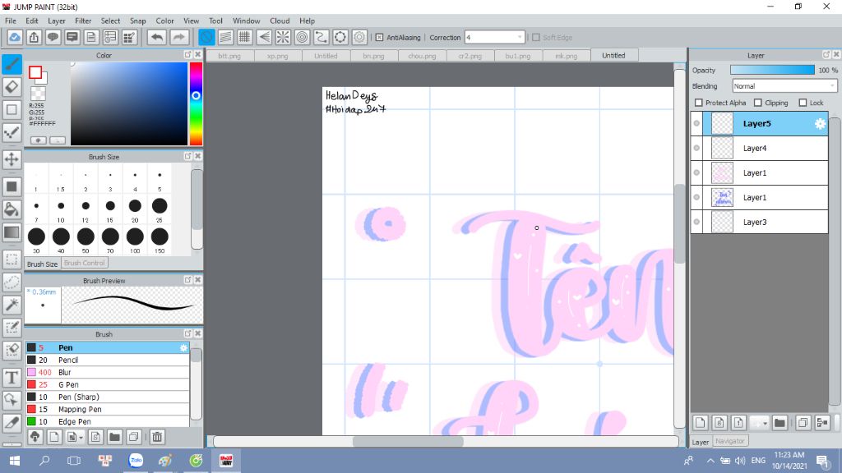The width and height of the screenshot is (842, 473).
Task: Select the G Pen brush
Action: (x=107, y=384)
